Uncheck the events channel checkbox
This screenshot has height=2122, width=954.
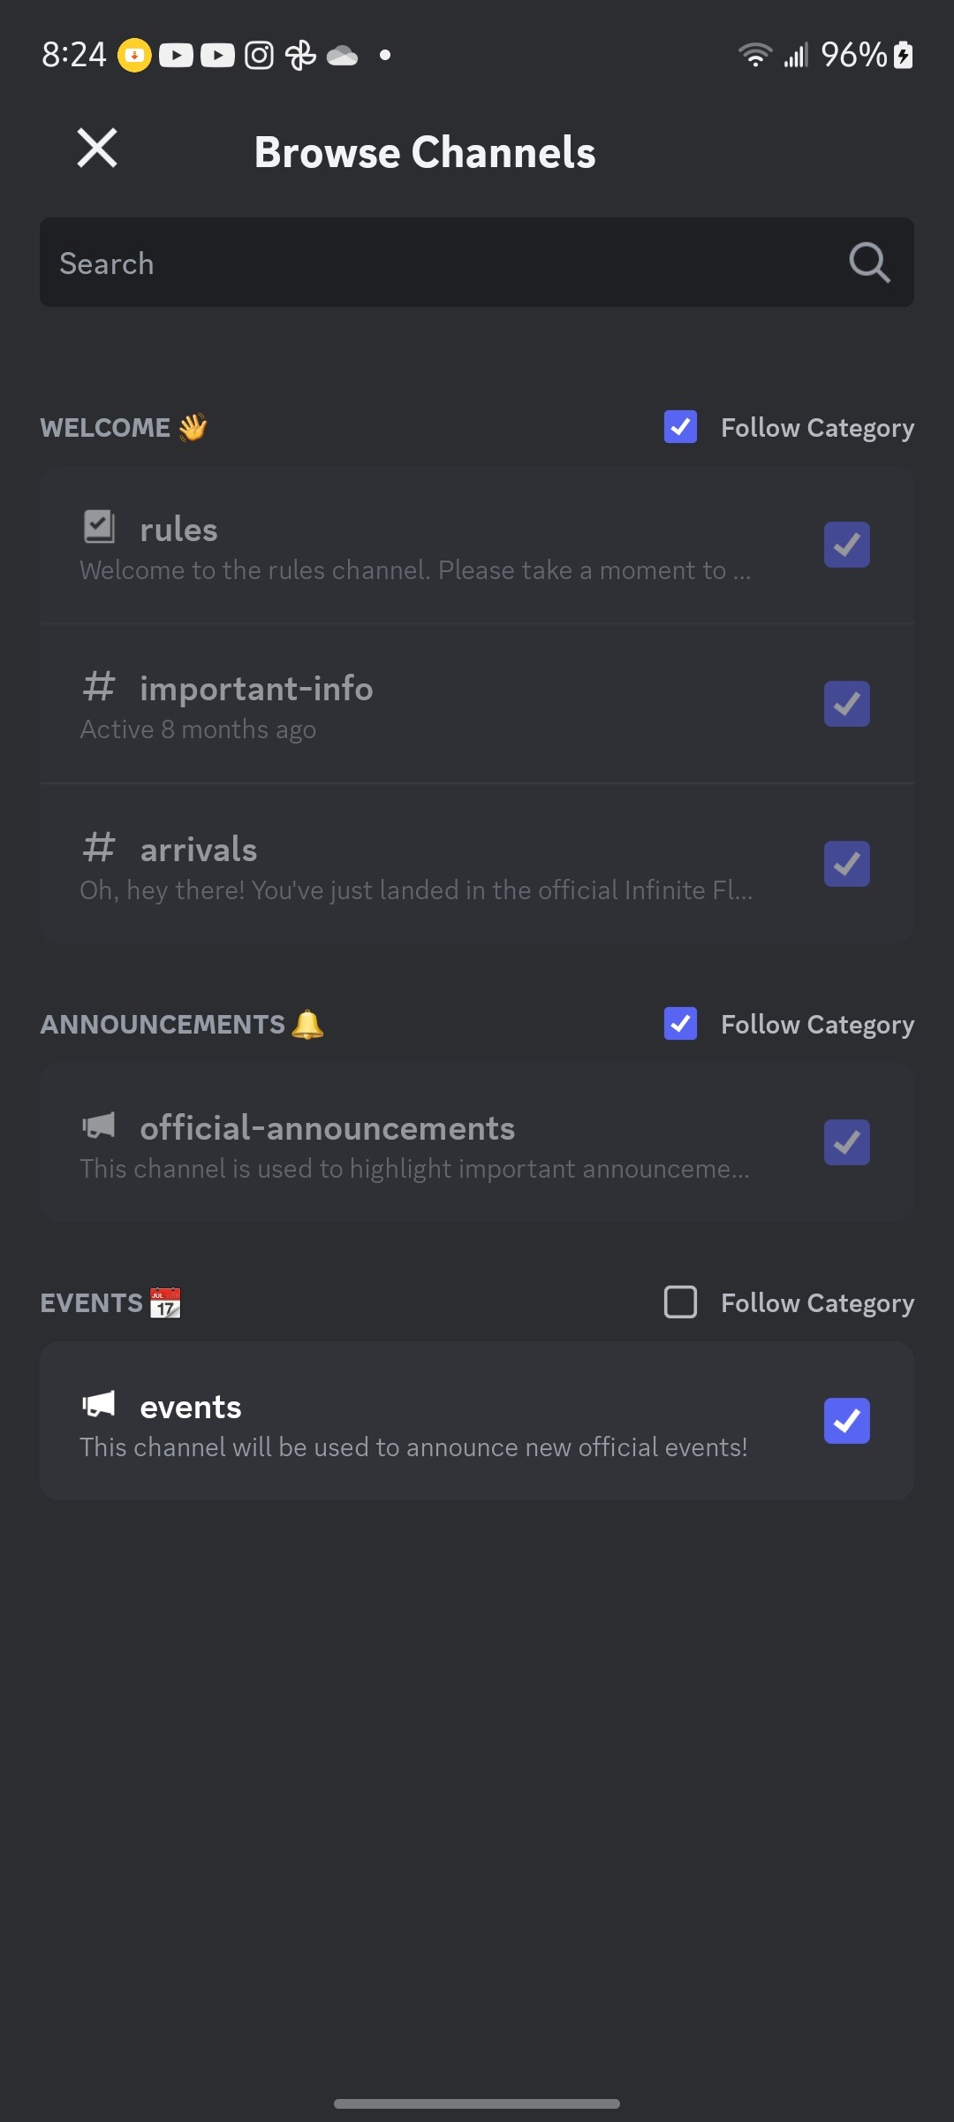tap(847, 1421)
